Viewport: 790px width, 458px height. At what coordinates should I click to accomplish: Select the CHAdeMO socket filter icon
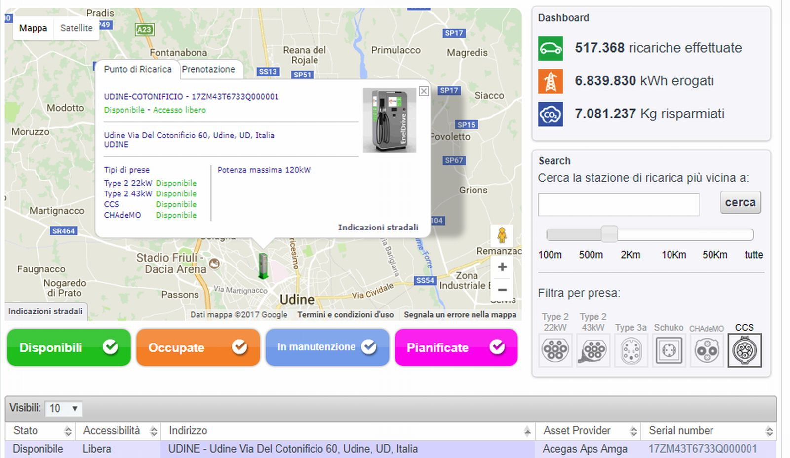(707, 350)
